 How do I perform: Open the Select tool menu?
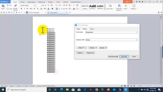[x=126, y=7]
